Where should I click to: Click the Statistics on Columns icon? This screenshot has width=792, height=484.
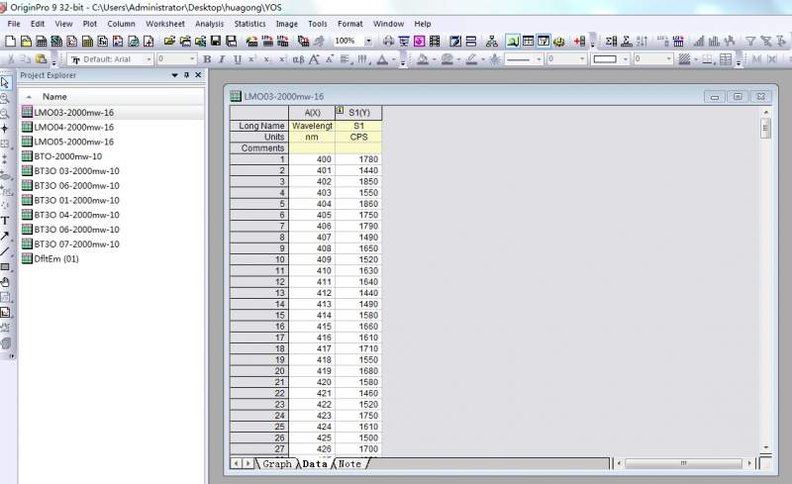[611, 41]
